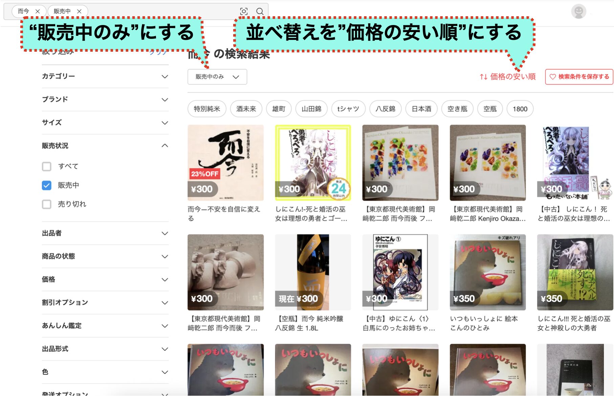This screenshot has width=614, height=396.
Task: Open the image search camera icon
Action: point(244,11)
